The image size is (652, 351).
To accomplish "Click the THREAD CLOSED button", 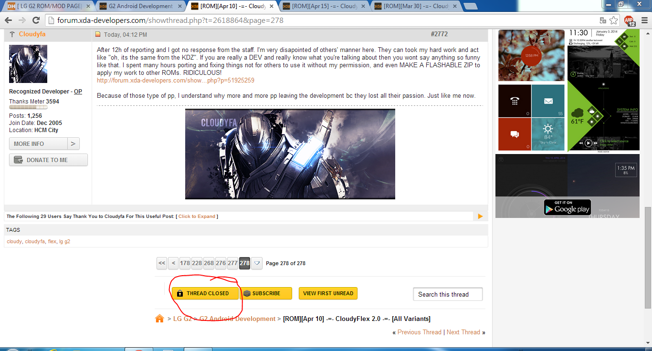I will pyautogui.click(x=205, y=293).
